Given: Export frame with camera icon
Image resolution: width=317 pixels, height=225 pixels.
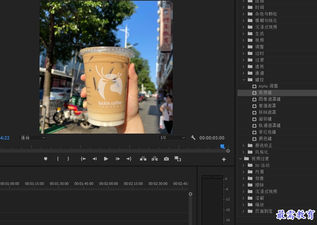Looking at the screenshot, I should [x=166, y=159].
